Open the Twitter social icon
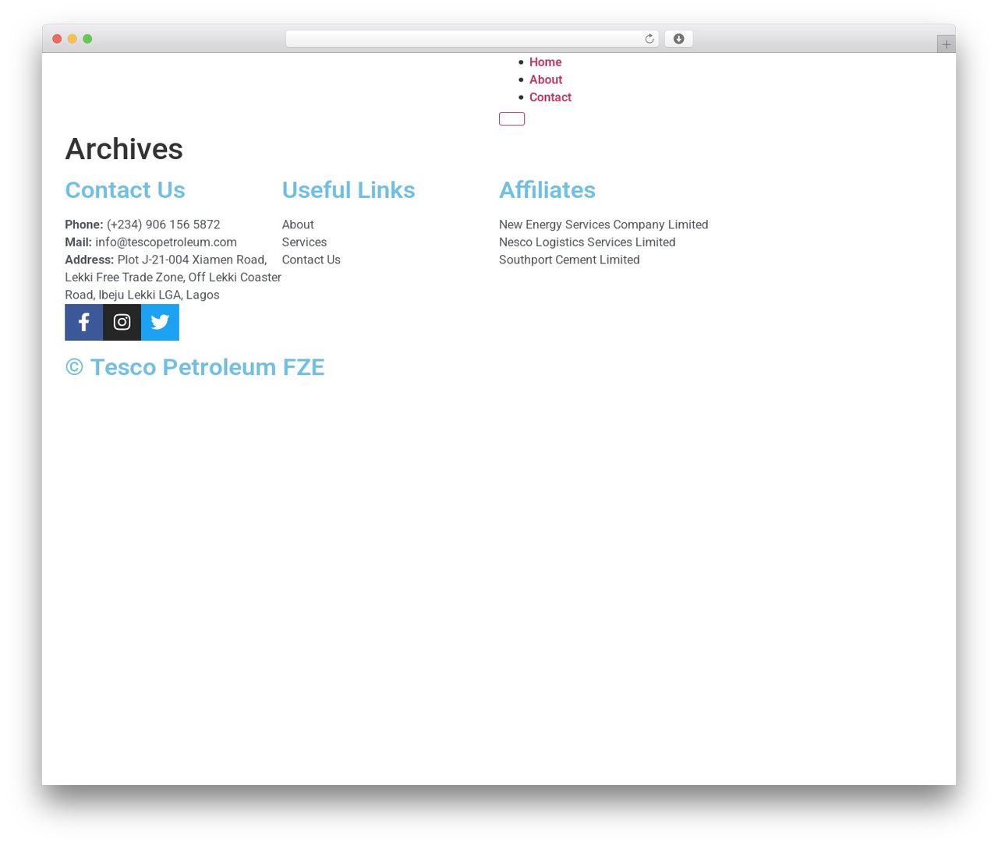998x845 pixels. click(x=160, y=322)
